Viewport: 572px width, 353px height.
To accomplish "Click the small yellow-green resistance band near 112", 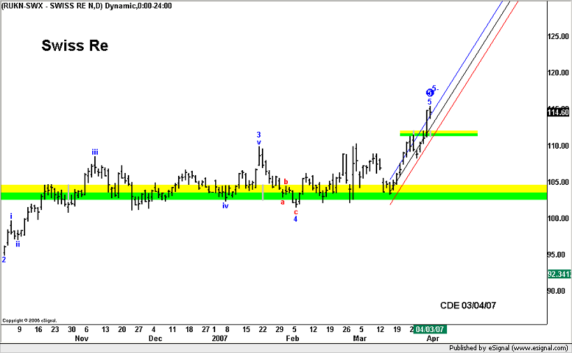I will pos(439,133).
